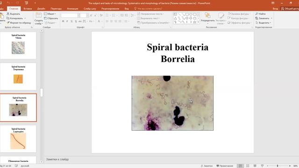Click the clear formatting icon
Viewport: 299px width, 168px height.
101,15
